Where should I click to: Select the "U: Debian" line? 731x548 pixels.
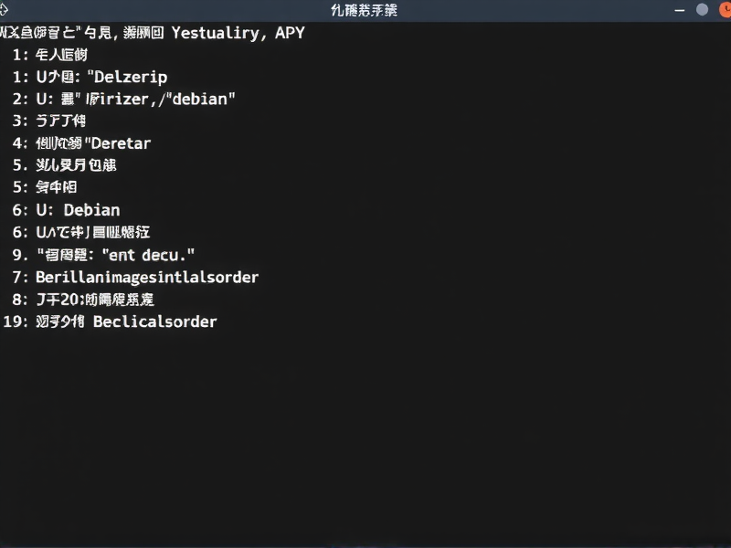(78, 210)
